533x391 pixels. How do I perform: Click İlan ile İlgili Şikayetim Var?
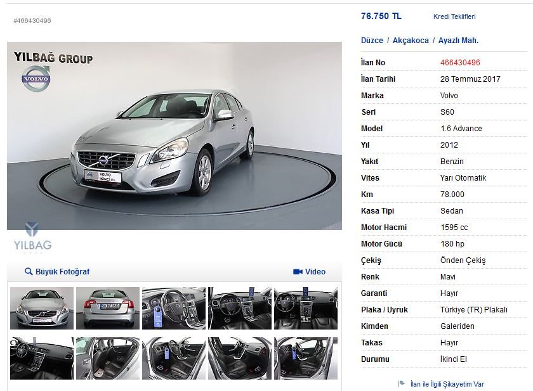[447, 384]
